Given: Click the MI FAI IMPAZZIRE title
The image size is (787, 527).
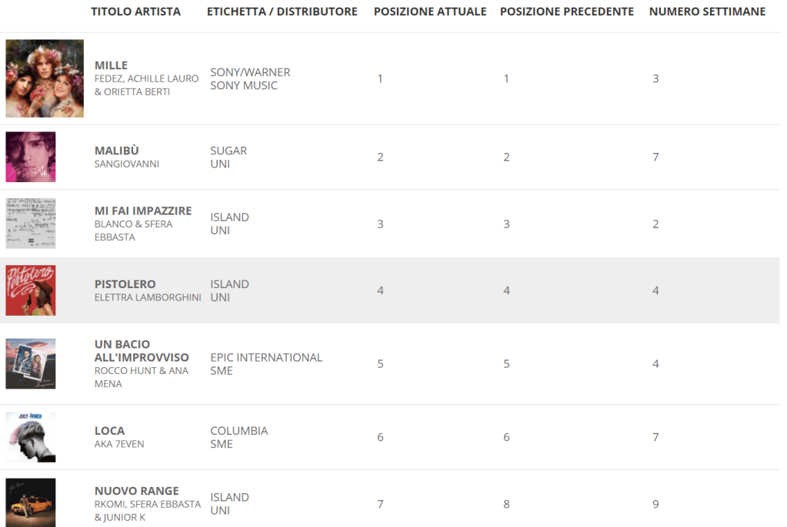Looking at the screenshot, I should (143, 210).
